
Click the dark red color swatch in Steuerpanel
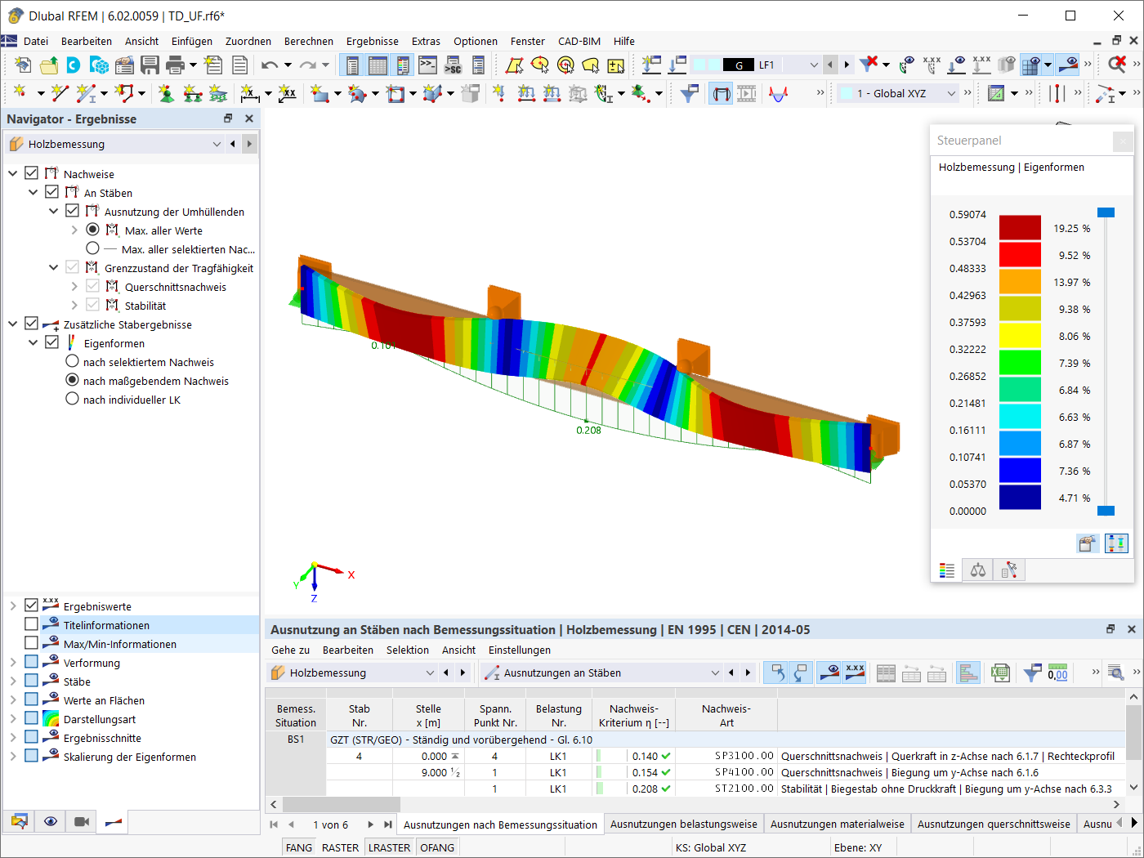click(1021, 228)
